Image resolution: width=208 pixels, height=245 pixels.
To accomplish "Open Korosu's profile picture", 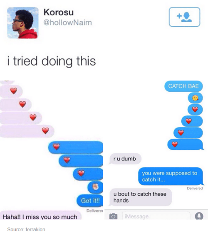I will (x=23, y=23).
